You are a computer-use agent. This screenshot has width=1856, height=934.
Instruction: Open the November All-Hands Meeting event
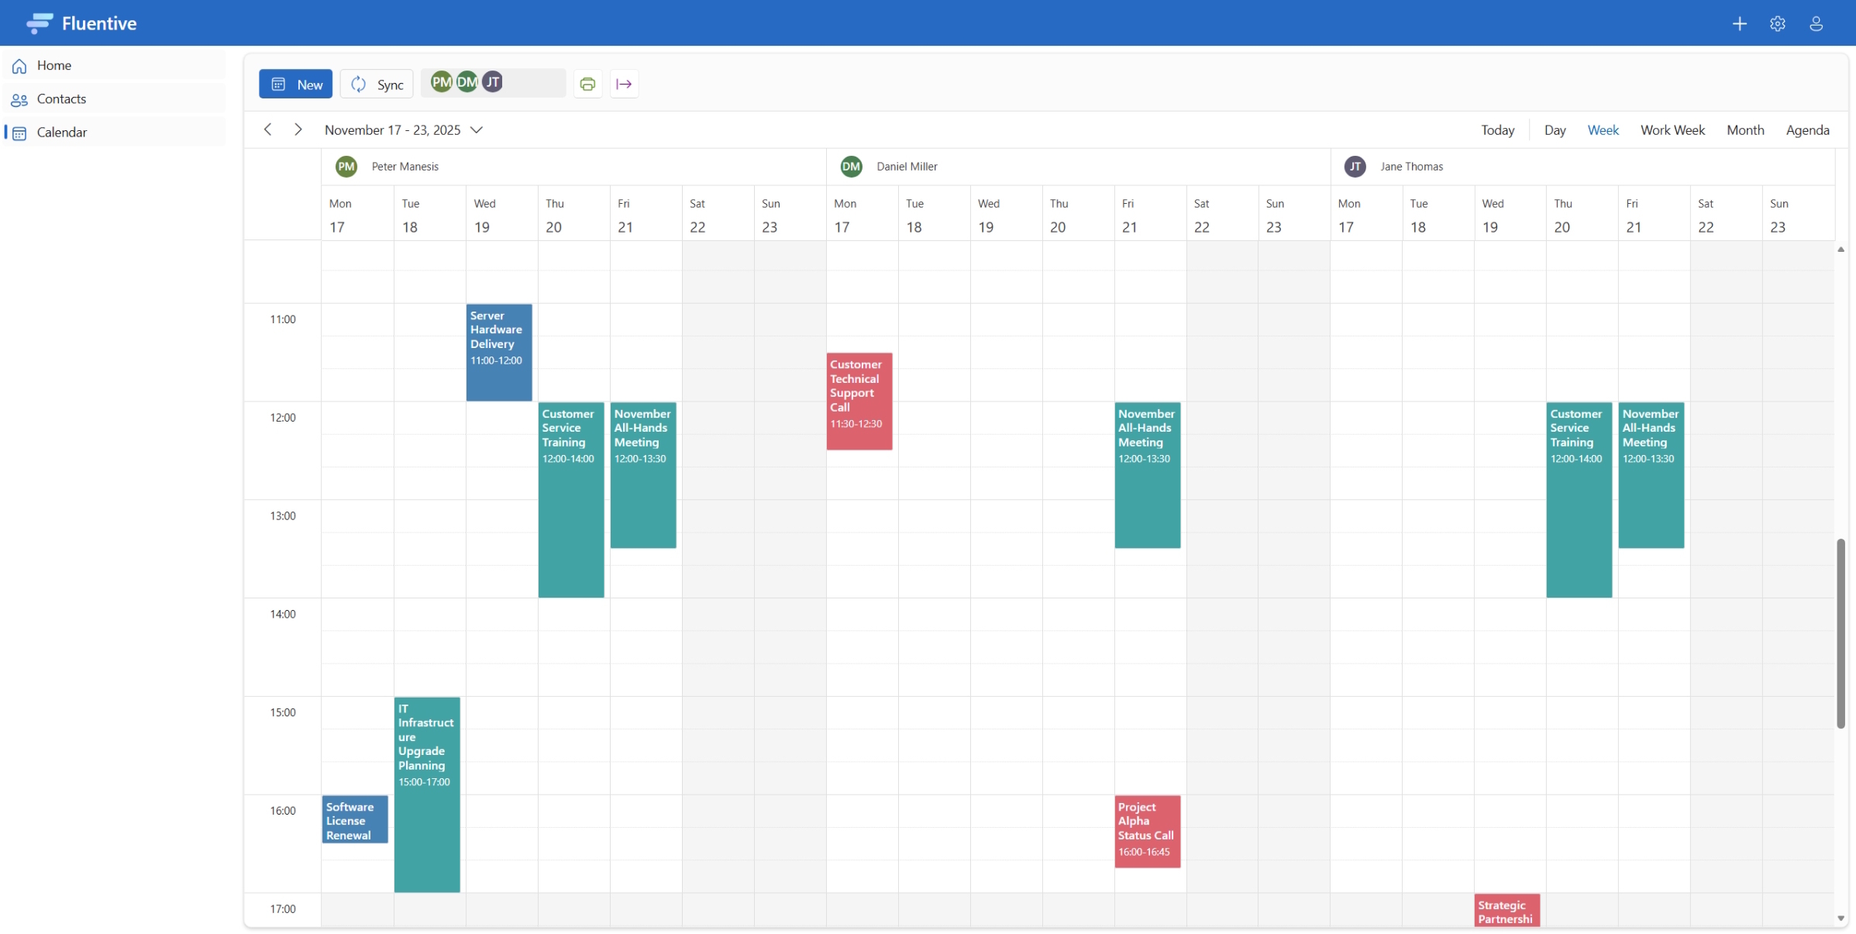tap(642, 474)
